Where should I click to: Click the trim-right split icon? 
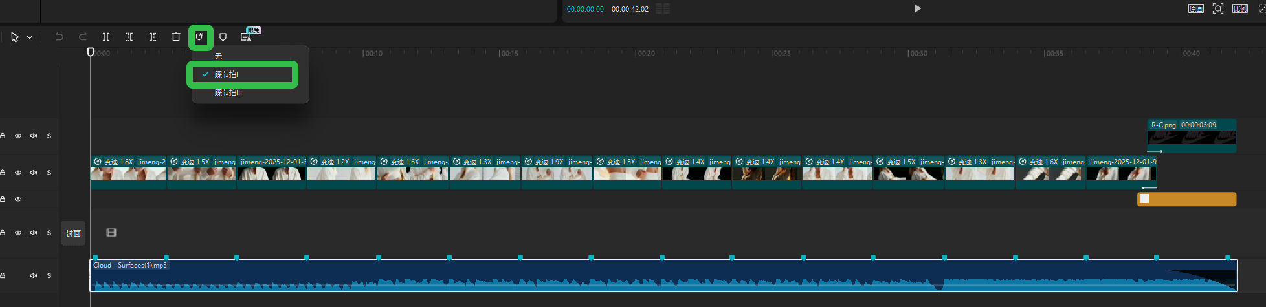(153, 37)
